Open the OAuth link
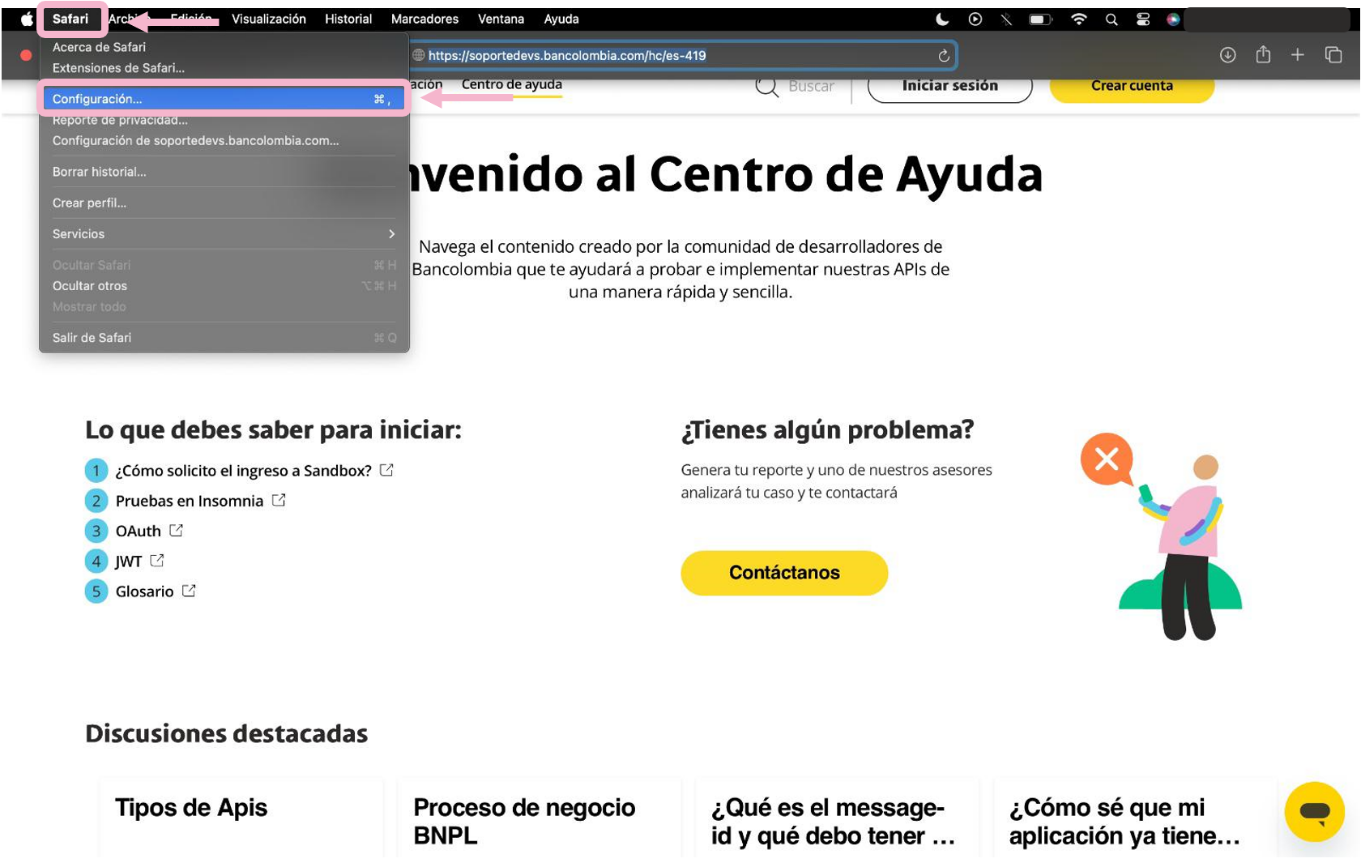 point(139,531)
